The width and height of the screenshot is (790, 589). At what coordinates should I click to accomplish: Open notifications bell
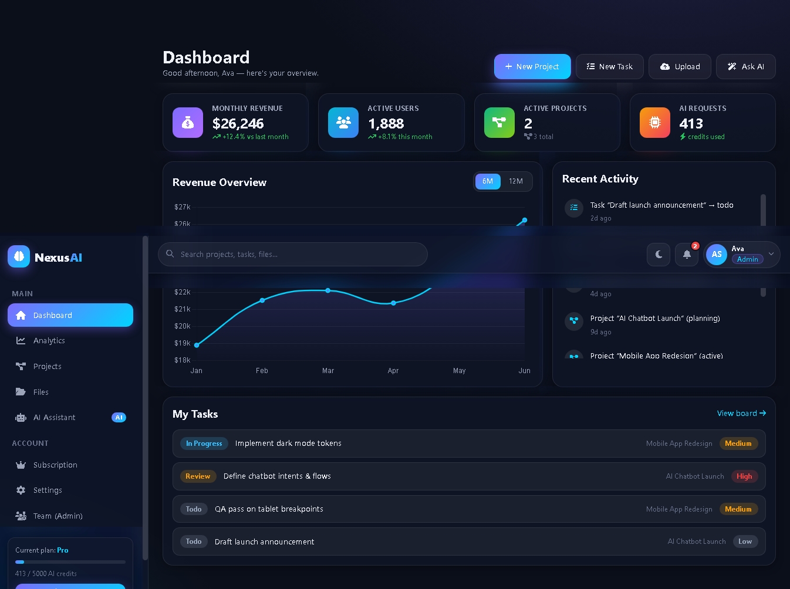click(x=687, y=255)
